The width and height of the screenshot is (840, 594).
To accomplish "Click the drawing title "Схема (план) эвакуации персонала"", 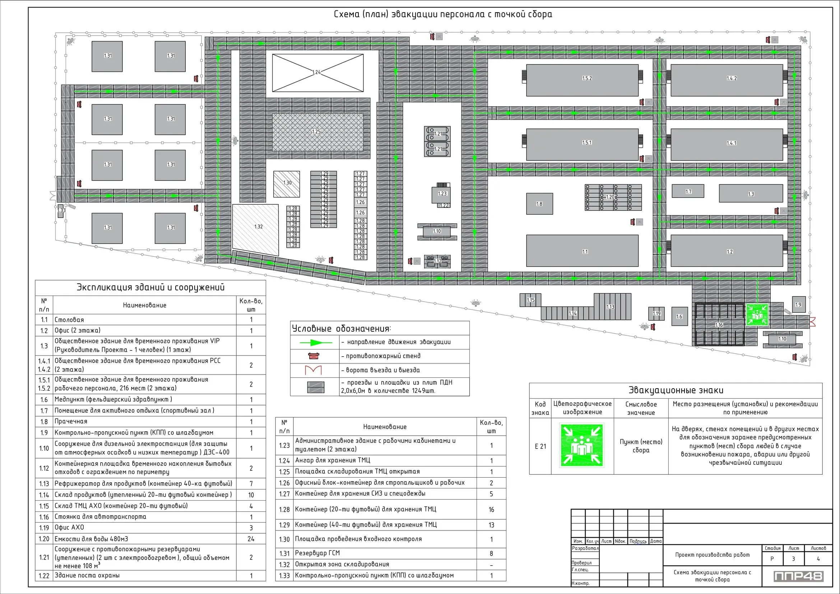I will pyautogui.click(x=443, y=14).
